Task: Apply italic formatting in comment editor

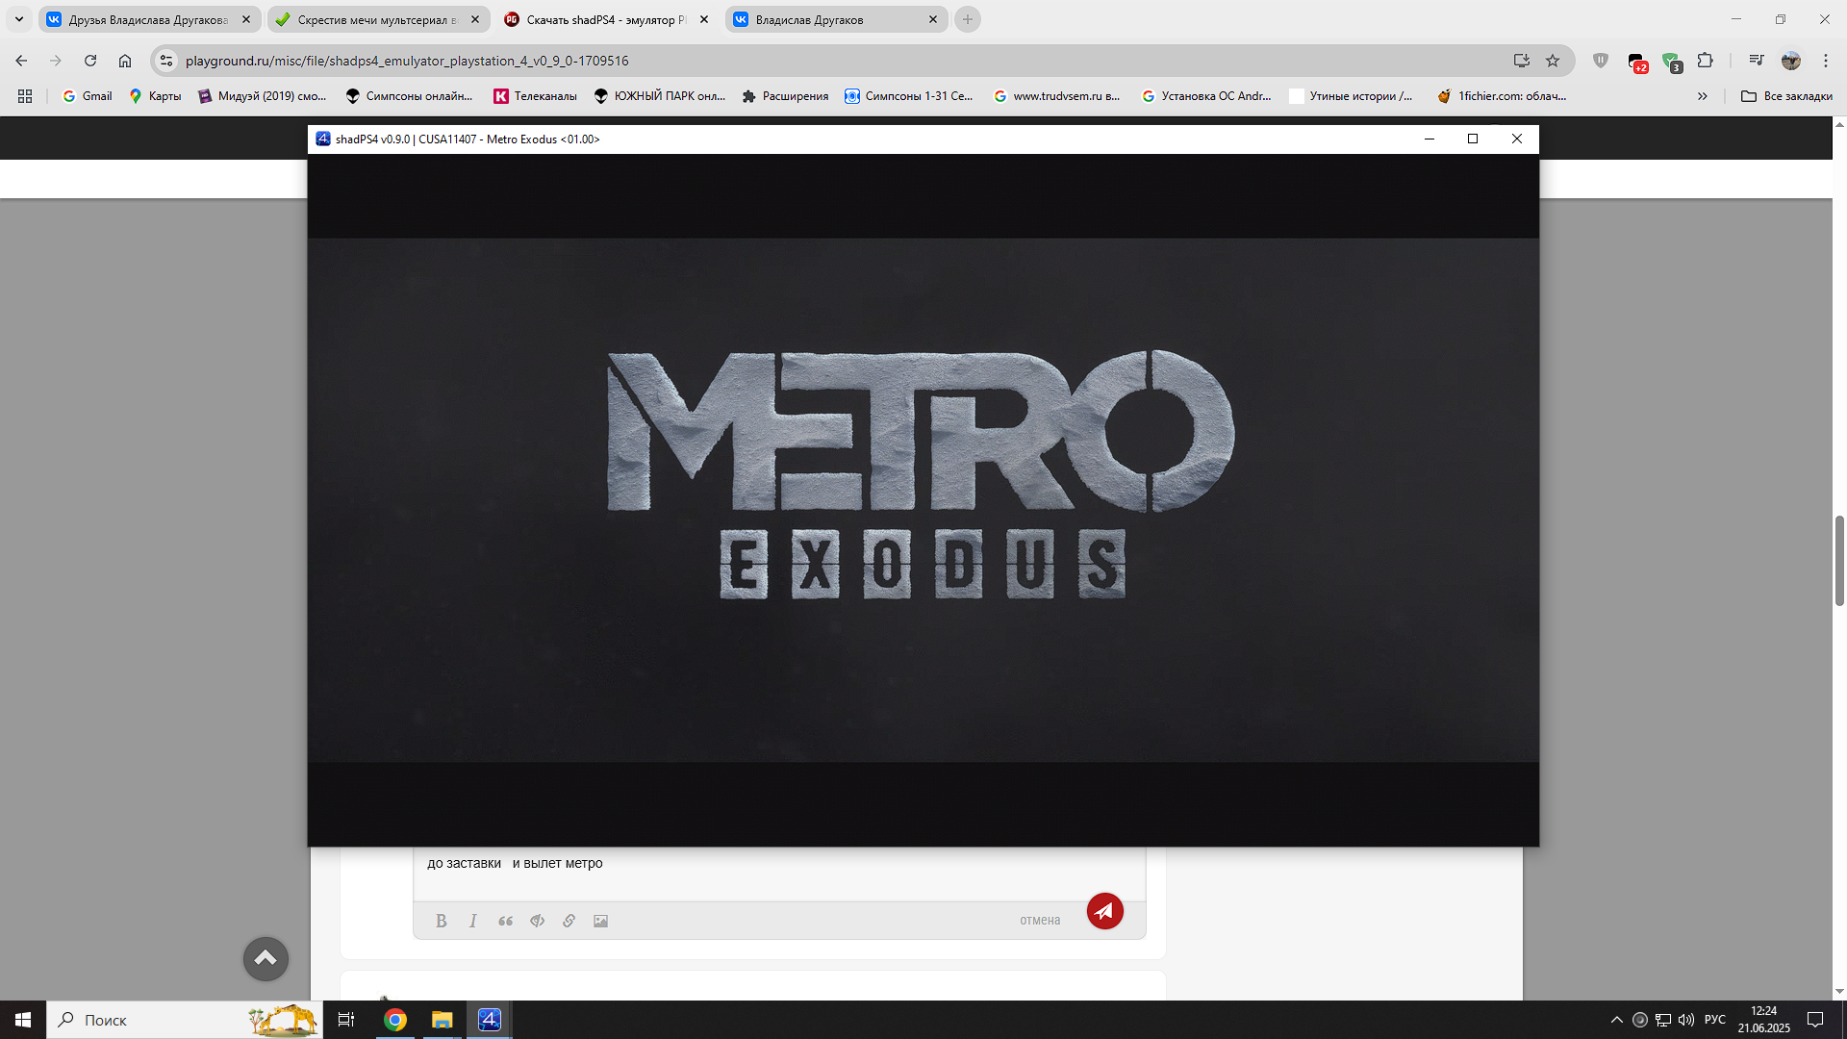Action: tap(473, 921)
